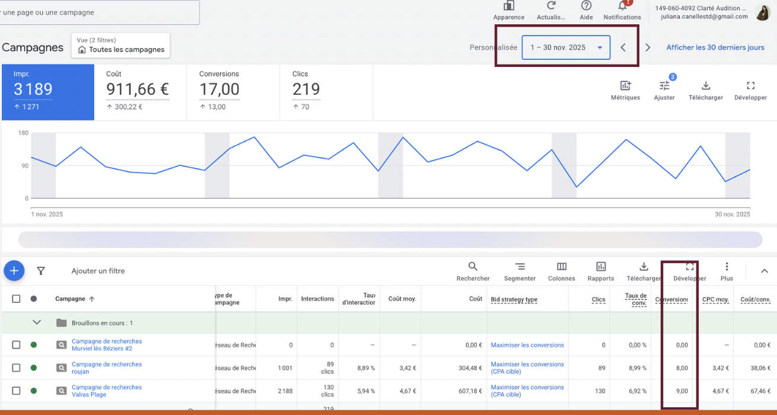The height and width of the screenshot is (415, 777).
Task: Open Campagne de recherches Murviel lès Béziers #2
Action: tap(107, 345)
